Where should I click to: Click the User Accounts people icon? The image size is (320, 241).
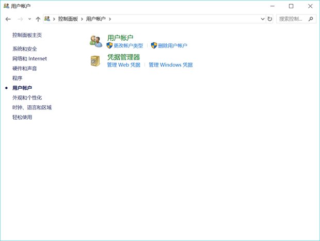coord(95,41)
